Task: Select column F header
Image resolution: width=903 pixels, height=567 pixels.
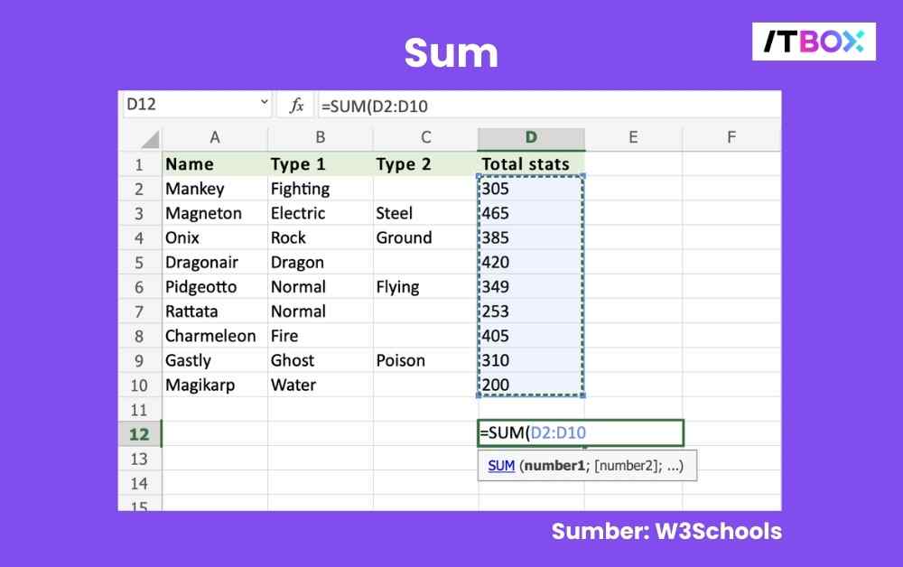Action: (x=731, y=138)
